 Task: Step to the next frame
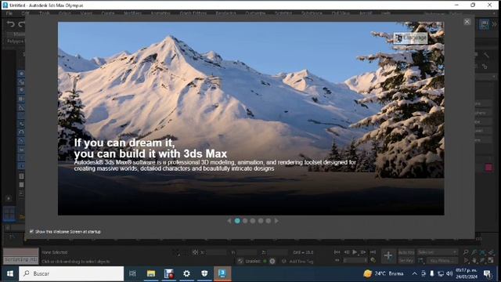(363, 252)
